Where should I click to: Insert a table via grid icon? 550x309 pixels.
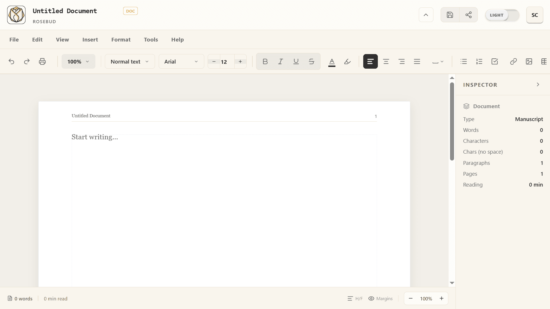point(544,62)
